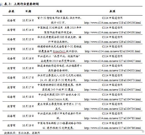This screenshot has height=135, width=145.
Task: Click 运营商 cell of 爱立信第三季度财报 row
Action: pos(11,106)
